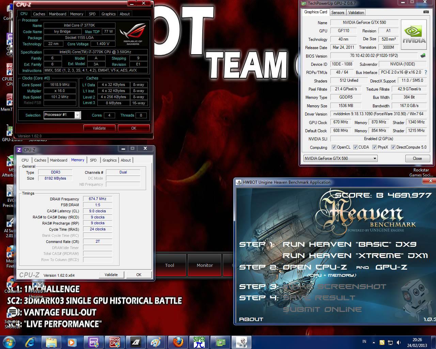Open Internet Explorer from the taskbar
This screenshot has width=436, height=349.
30,342
